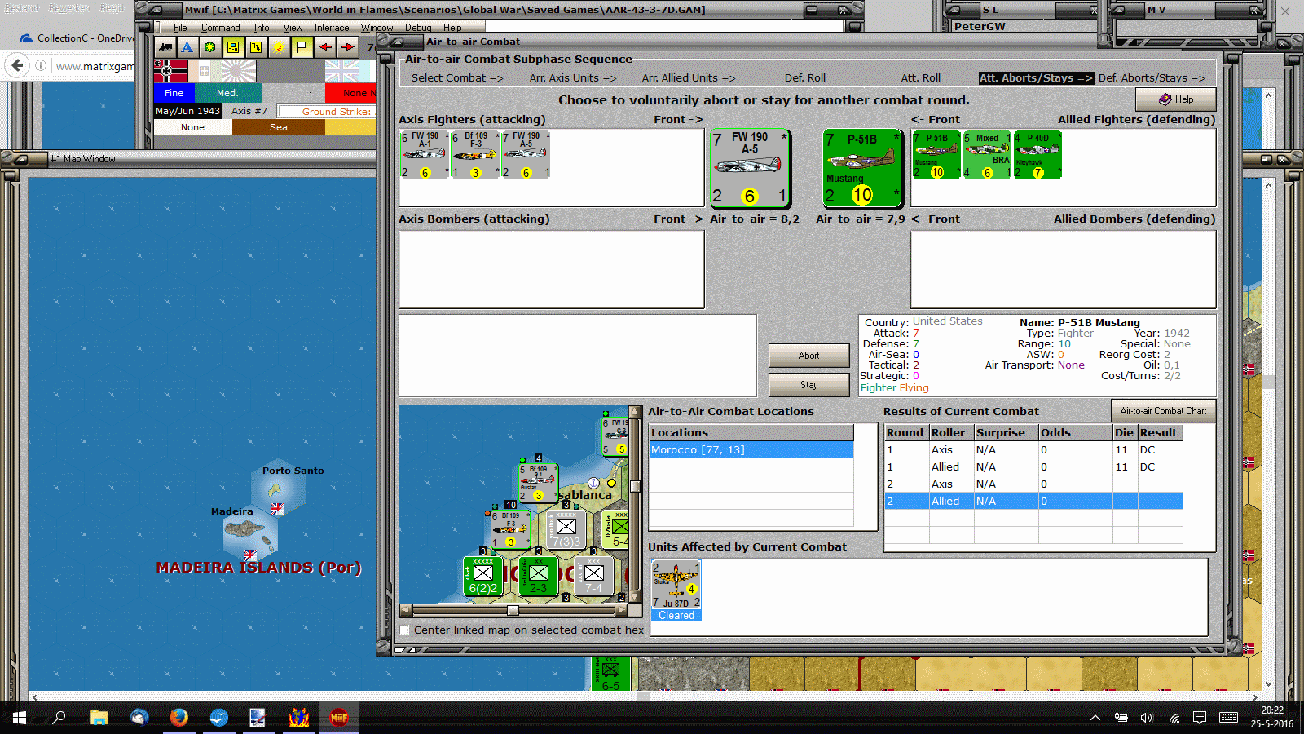Select the German flag in the Mwif window
1304x734 pixels.
click(x=171, y=71)
